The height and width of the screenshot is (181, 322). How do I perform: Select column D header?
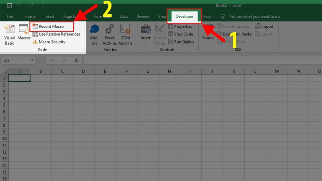tap(83, 71)
